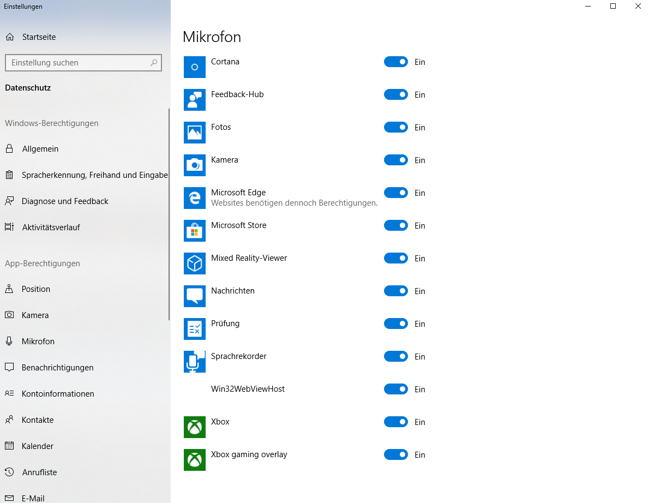Click the Sprachrekorder microphone icon
This screenshot has width=648, height=503.
[194, 361]
